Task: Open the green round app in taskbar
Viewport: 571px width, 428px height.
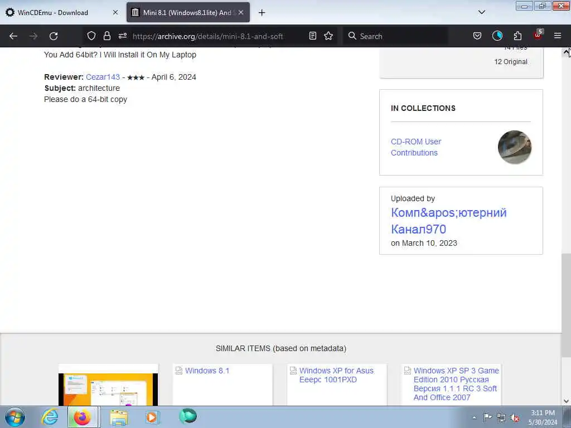Action: click(188, 416)
